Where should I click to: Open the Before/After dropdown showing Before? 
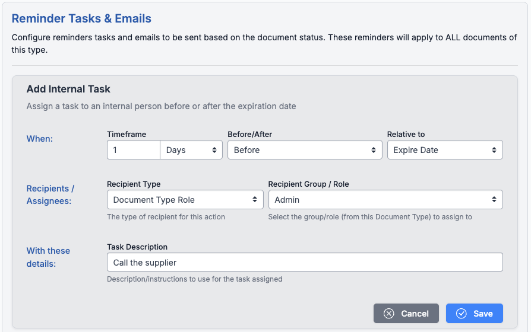pyautogui.click(x=304, y=150)
